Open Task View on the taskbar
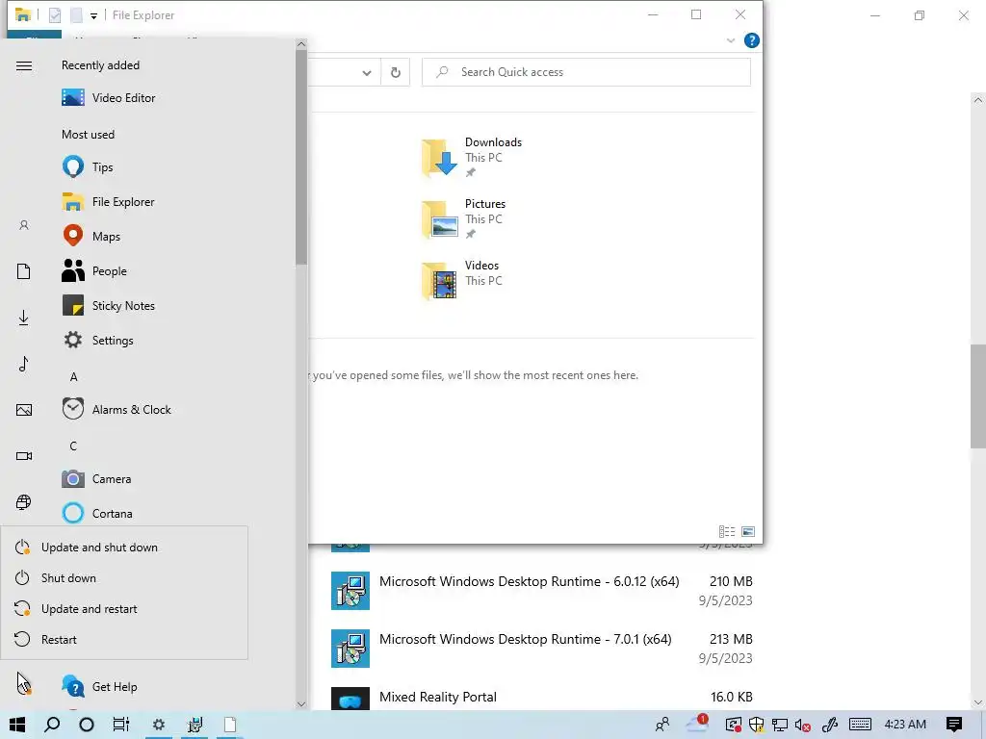 [x=120, y=725]
